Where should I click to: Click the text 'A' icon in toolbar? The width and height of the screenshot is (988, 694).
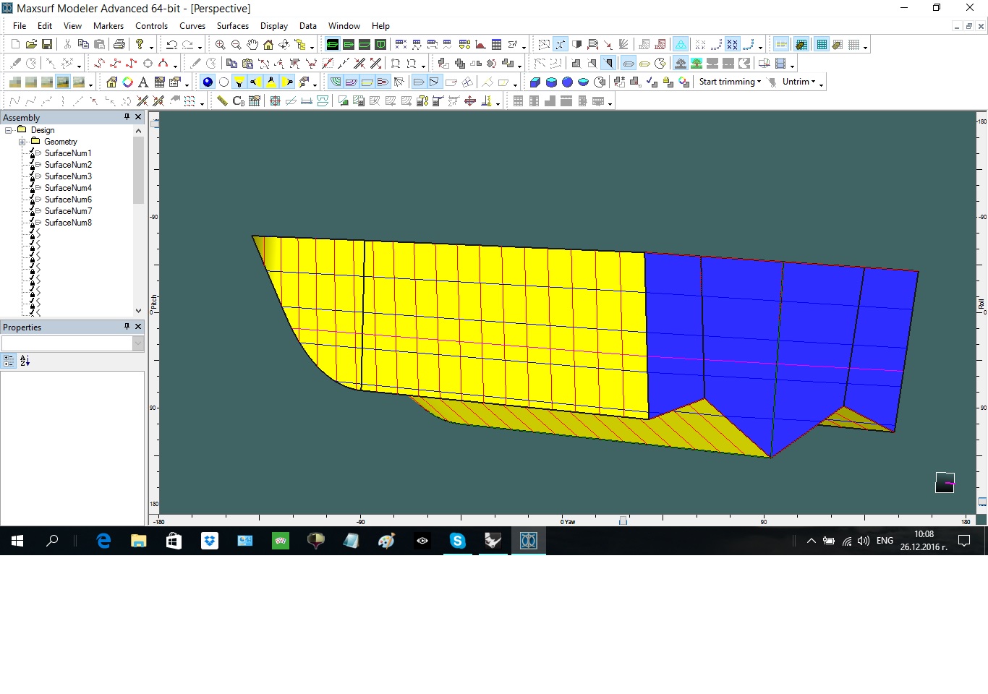[143, 82]
